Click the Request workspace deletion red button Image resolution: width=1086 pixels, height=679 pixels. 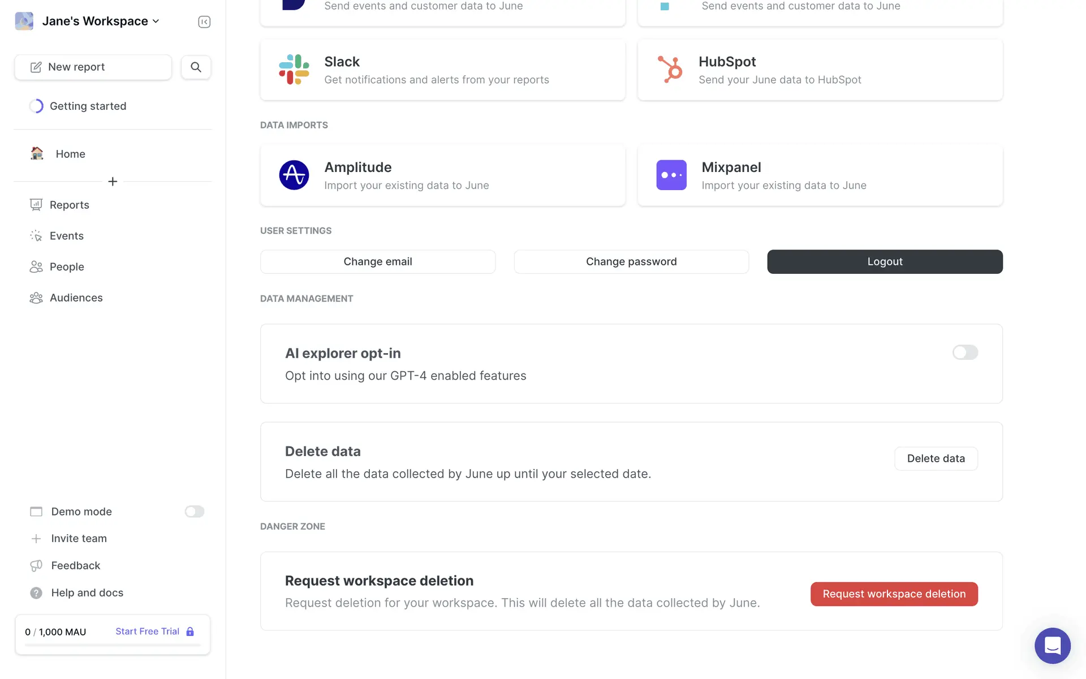(x=894, y=594)
